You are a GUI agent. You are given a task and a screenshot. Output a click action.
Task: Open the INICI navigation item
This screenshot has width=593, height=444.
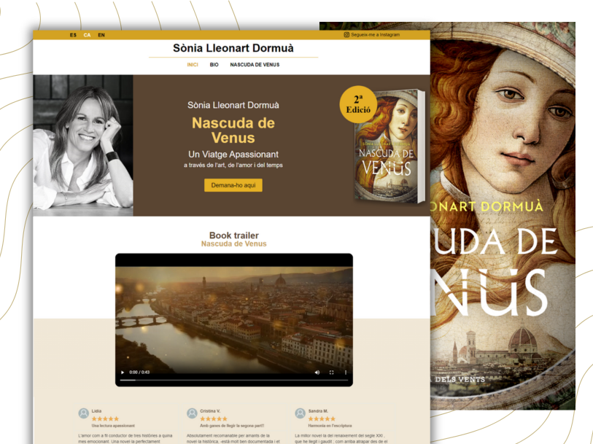(192, 64)
